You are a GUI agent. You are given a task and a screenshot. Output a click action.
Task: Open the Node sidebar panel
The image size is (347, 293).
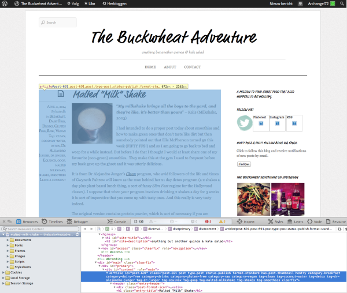point(315,221)
